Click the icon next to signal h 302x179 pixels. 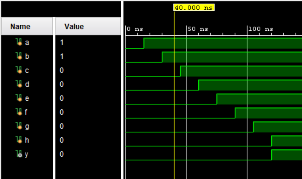(x=19, y=140)
